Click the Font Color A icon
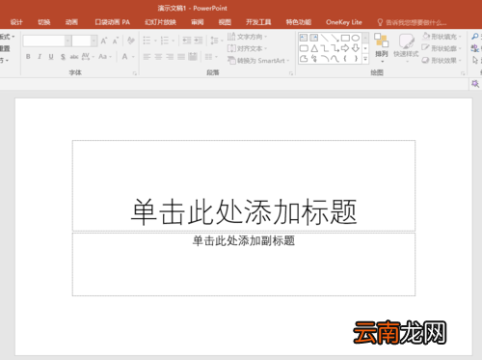The image size is (482, 360). [x=125, y=57]
